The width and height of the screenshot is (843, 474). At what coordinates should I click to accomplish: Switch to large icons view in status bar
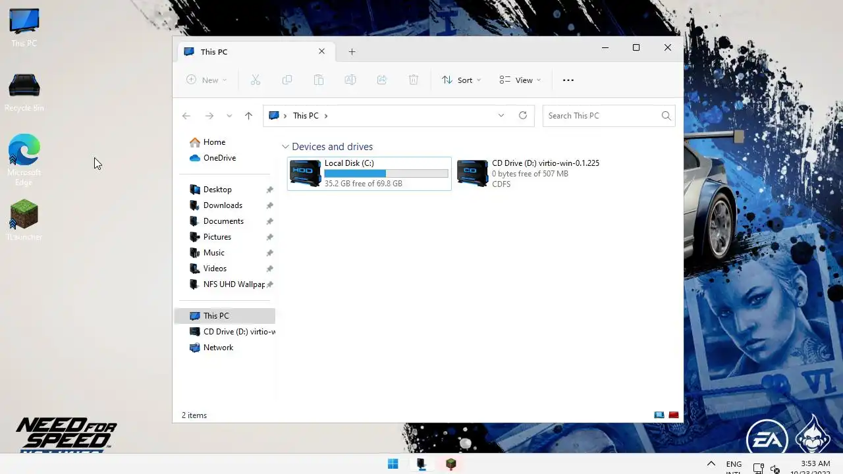(674, 415)
